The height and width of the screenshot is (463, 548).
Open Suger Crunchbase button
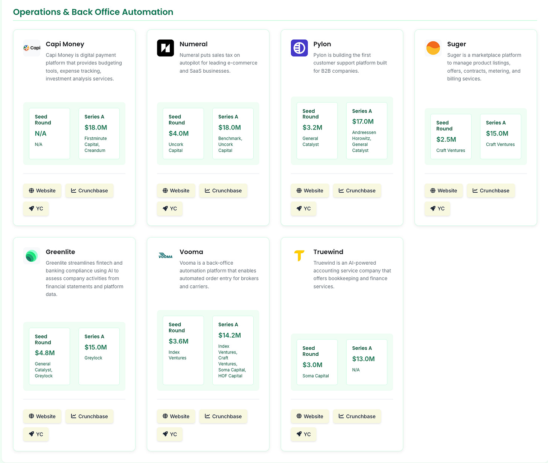(x=491, y=190)
